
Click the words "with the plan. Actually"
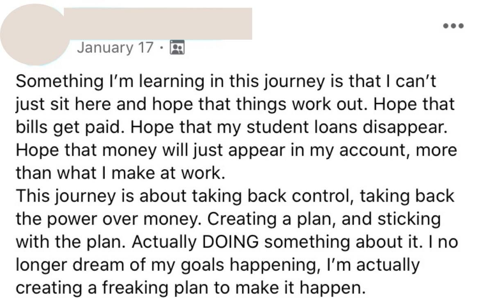(x=106, y=242)
